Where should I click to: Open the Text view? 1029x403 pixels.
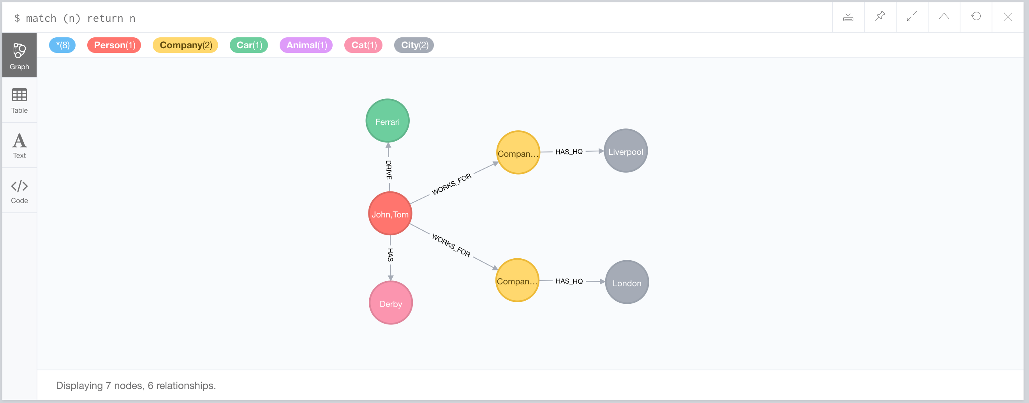[19, 145]
